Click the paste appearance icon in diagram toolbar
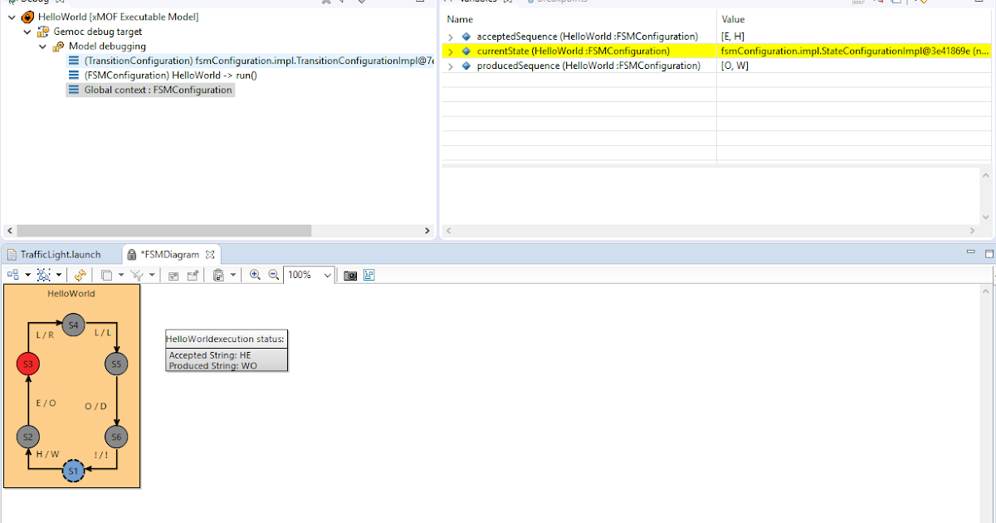996x523 pixels. (218, 275)
